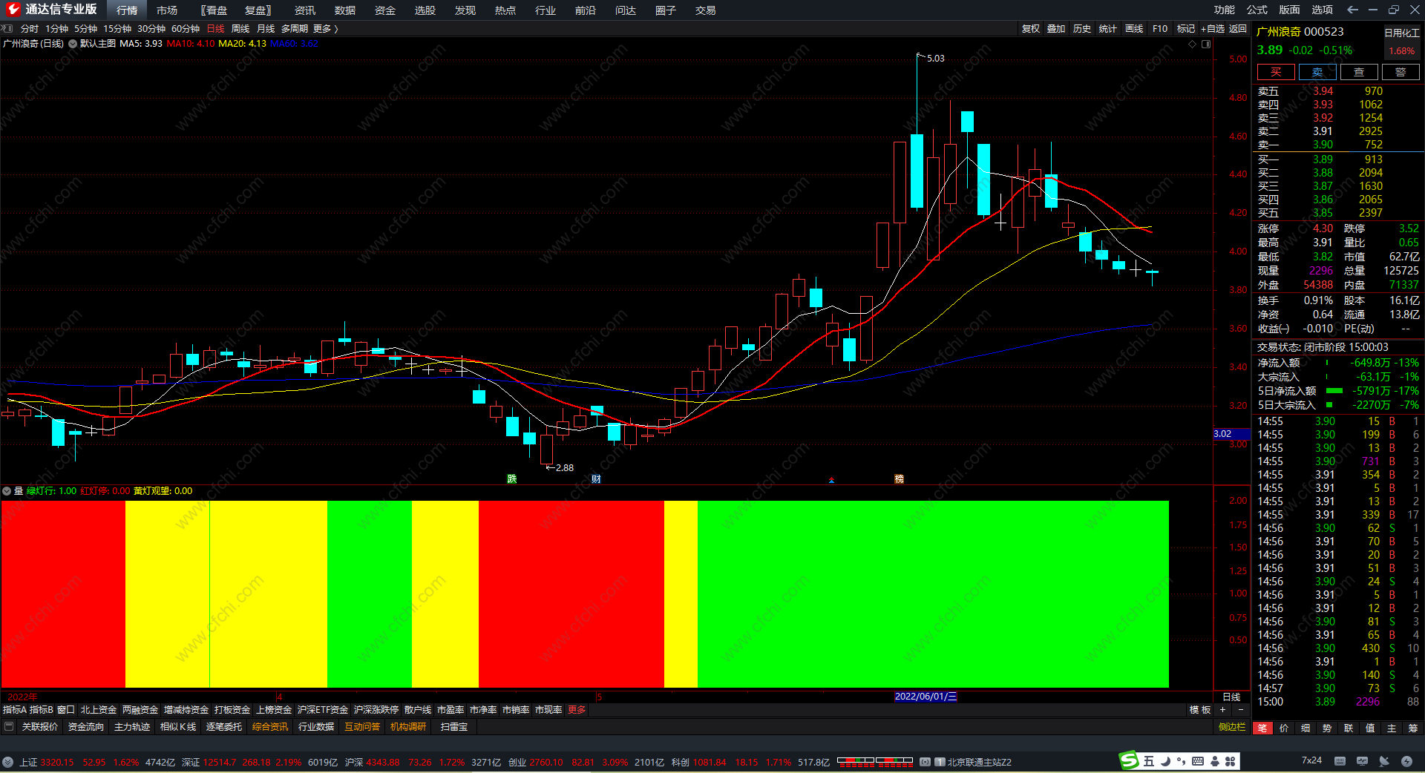1425x773 pixels.
Task: Click the status bar monitor icon
Action: [1362, 761]
